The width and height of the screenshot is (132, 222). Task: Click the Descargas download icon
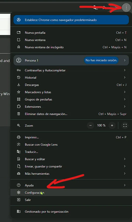(19, 85)
